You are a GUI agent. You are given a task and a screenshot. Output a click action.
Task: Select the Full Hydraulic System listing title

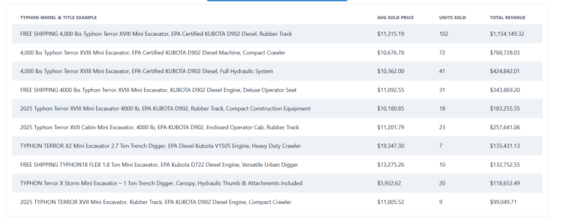tap(146, 71)
